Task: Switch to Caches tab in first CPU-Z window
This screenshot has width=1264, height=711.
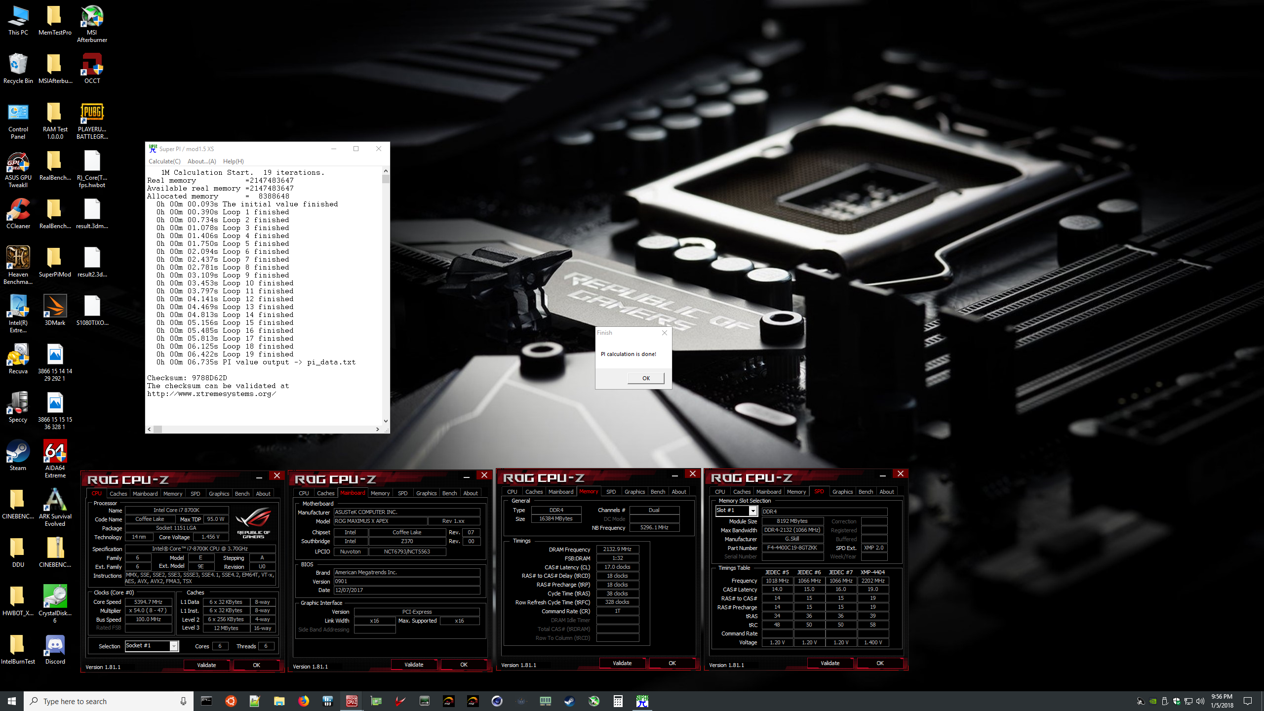Action: tap(118, 494)
